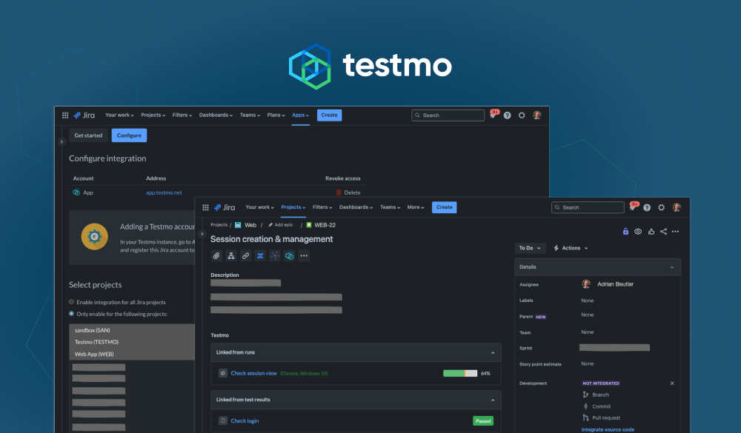This screenshot has height=433, width=741.
Task: Open the user avatar in the front Jira window
Action: (677, 207)
